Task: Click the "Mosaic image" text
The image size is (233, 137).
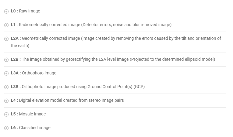Action: click(x=32, y=114)
